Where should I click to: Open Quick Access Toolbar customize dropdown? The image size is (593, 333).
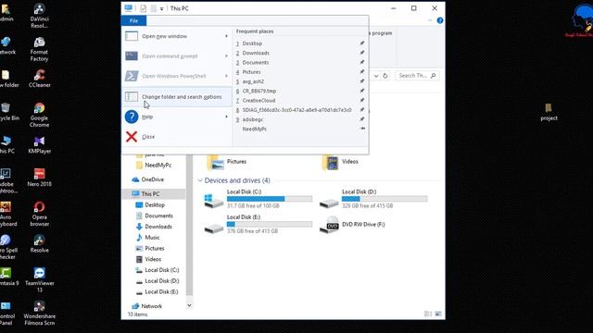pyautogui.click(x=161, y=8)
